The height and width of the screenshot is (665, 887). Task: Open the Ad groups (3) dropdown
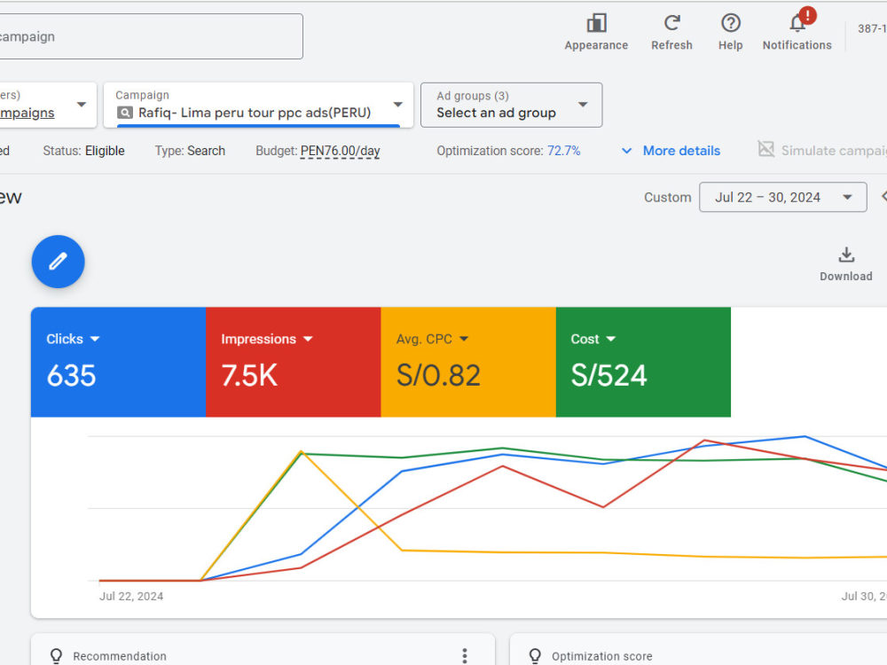[512, 106]
